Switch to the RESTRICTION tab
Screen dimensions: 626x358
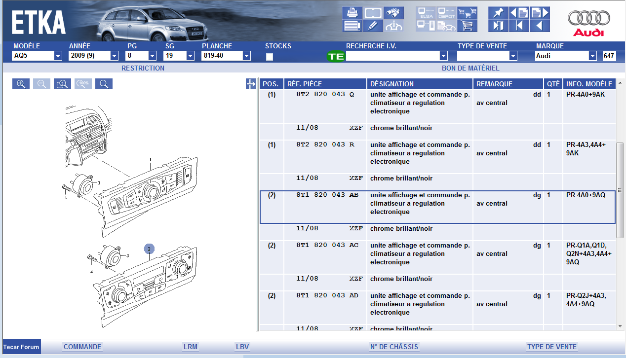coord(143,68)
